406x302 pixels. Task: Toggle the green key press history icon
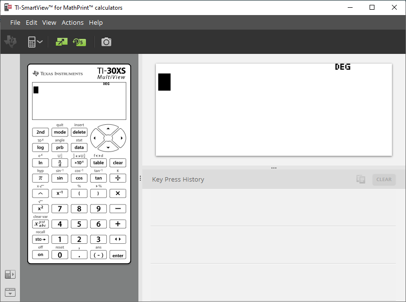(79, 42)
